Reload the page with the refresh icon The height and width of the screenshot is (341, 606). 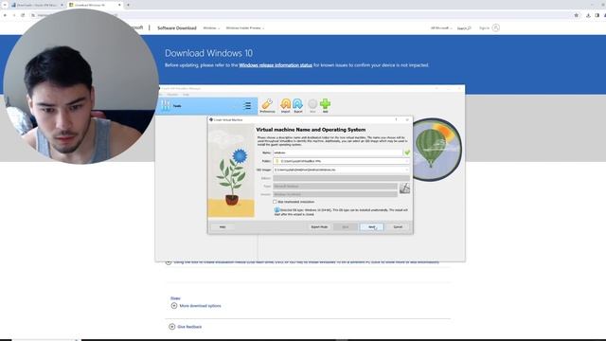[23, 15]
